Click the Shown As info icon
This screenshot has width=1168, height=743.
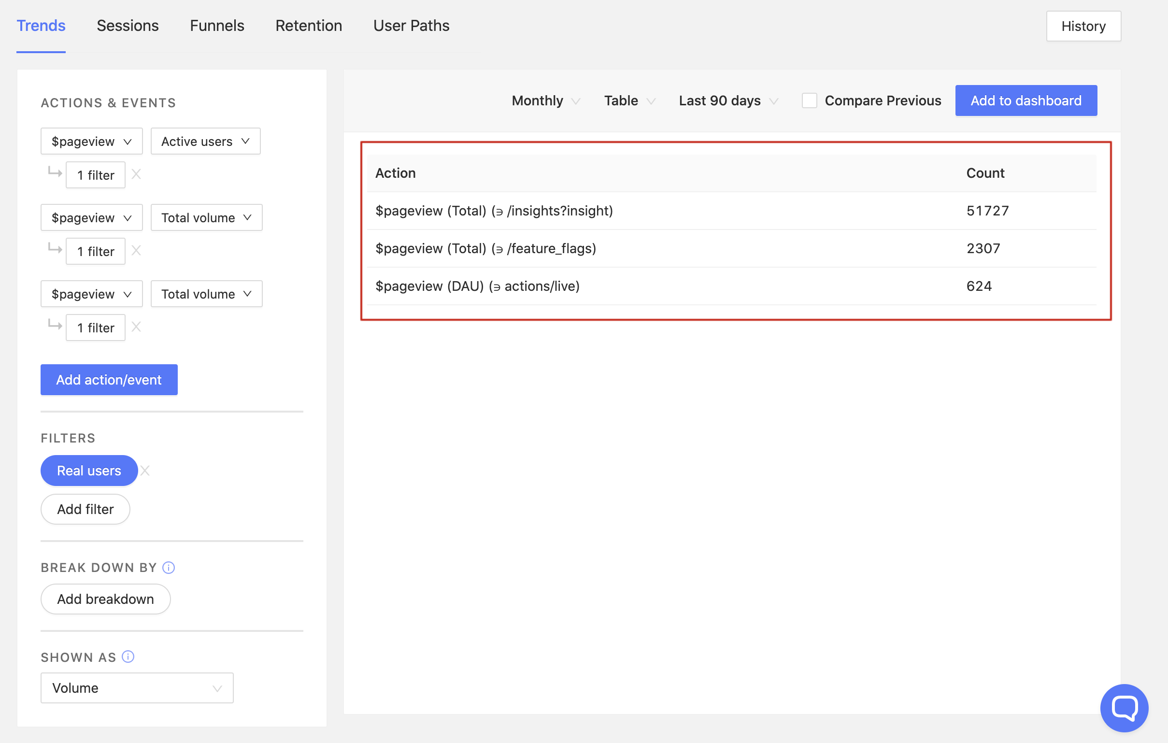click(128, 657)
